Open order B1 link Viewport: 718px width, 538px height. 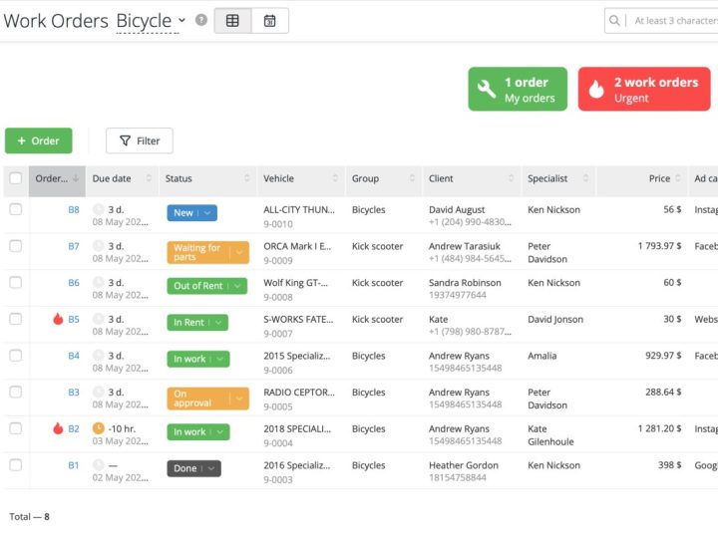tap(74, 465)
